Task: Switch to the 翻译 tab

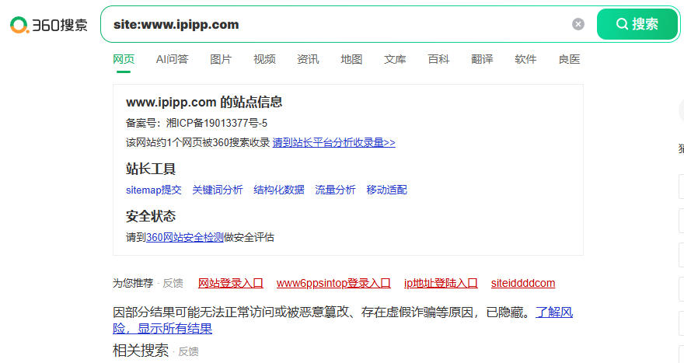Action: [x=482, y=59]
